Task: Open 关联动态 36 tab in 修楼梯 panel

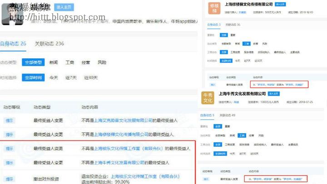Action: (x=233, y=25)
